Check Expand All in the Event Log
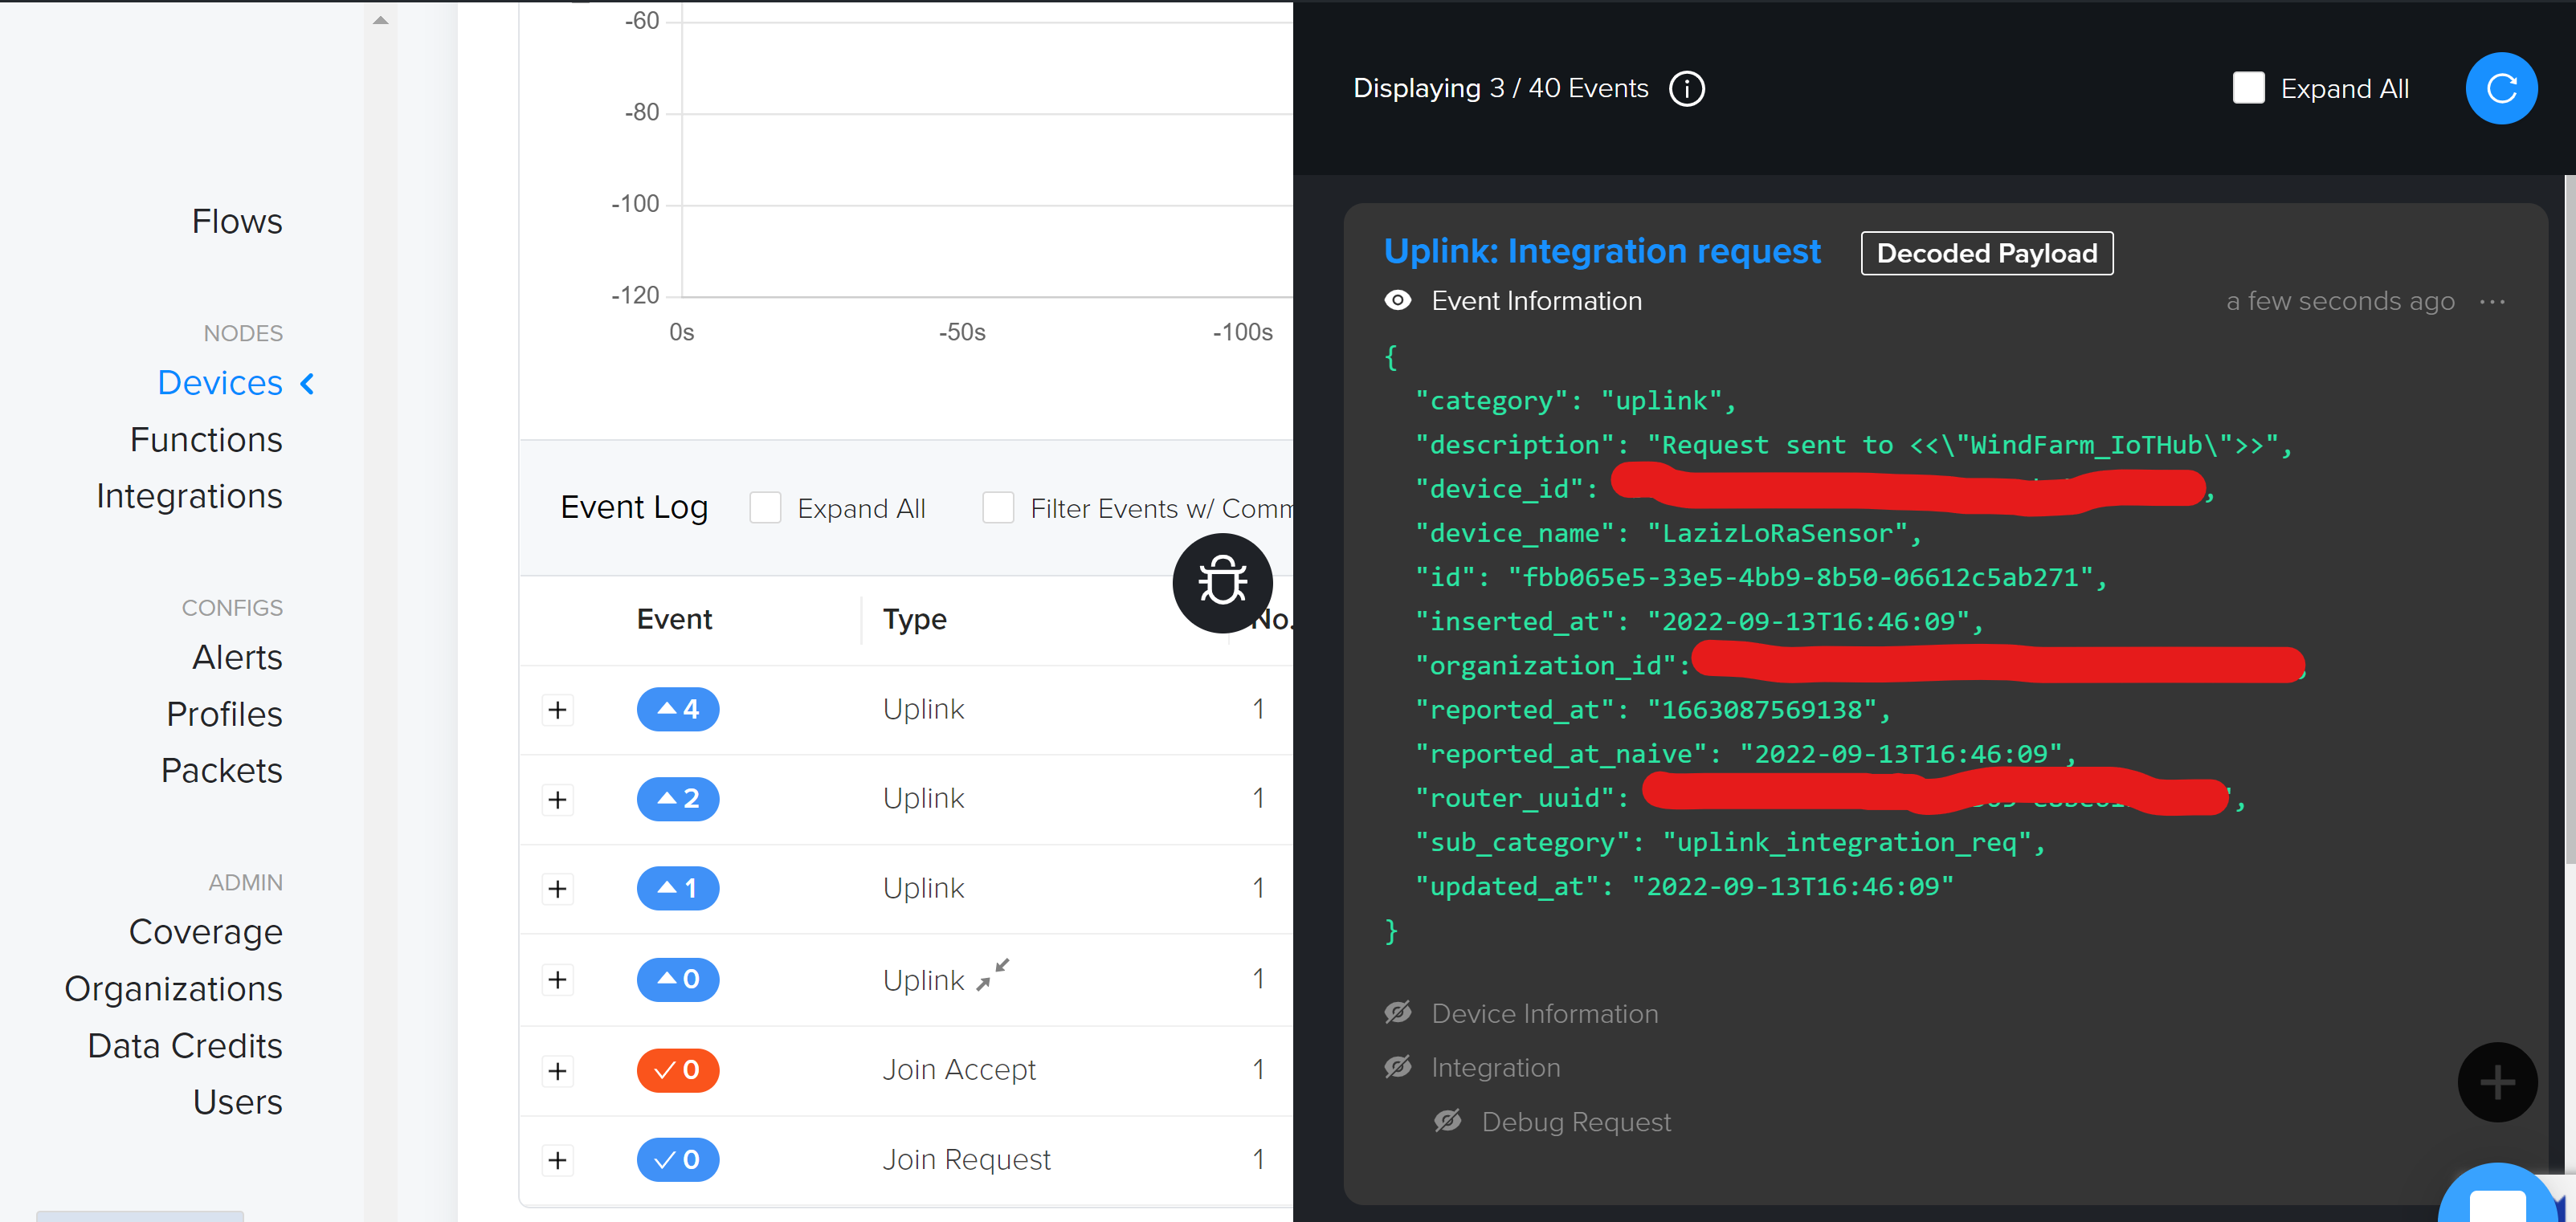 [x=765, y=507]
